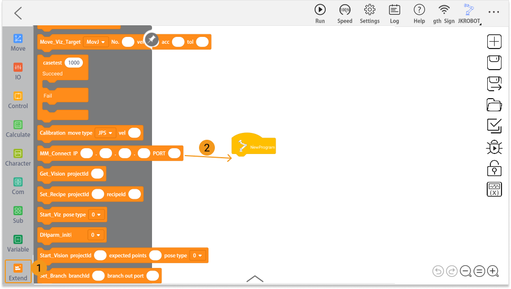Image resolution: width=511 pixels, height=289 pixels.
Task: Select the Character block category
Action: point(18,158)
